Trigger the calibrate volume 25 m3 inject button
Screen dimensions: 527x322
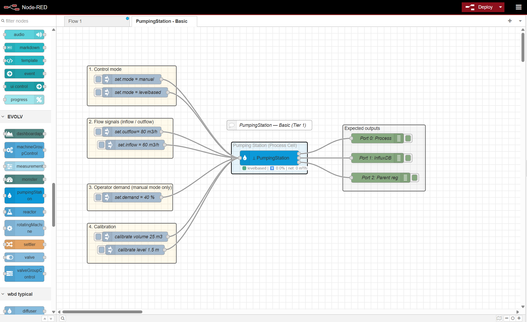pyautogui.click(x=98, y=237)
